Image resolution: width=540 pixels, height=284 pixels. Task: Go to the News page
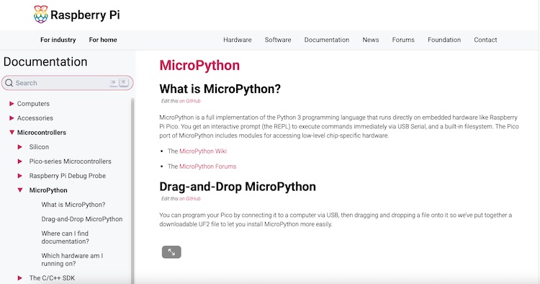371,40
